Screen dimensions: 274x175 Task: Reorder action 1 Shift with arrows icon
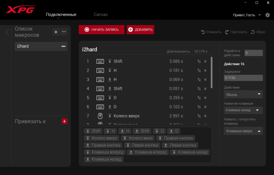[x=199, y=62]
